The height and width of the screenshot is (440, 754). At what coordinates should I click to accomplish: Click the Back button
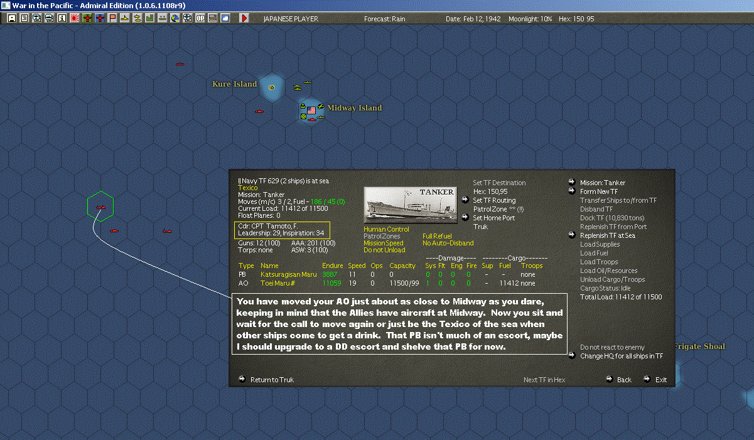pos(624,380)
